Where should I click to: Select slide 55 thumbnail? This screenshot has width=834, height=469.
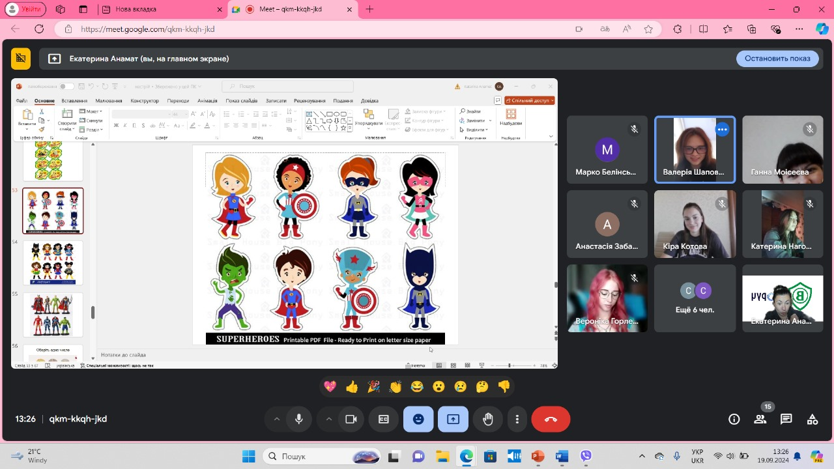53,315
